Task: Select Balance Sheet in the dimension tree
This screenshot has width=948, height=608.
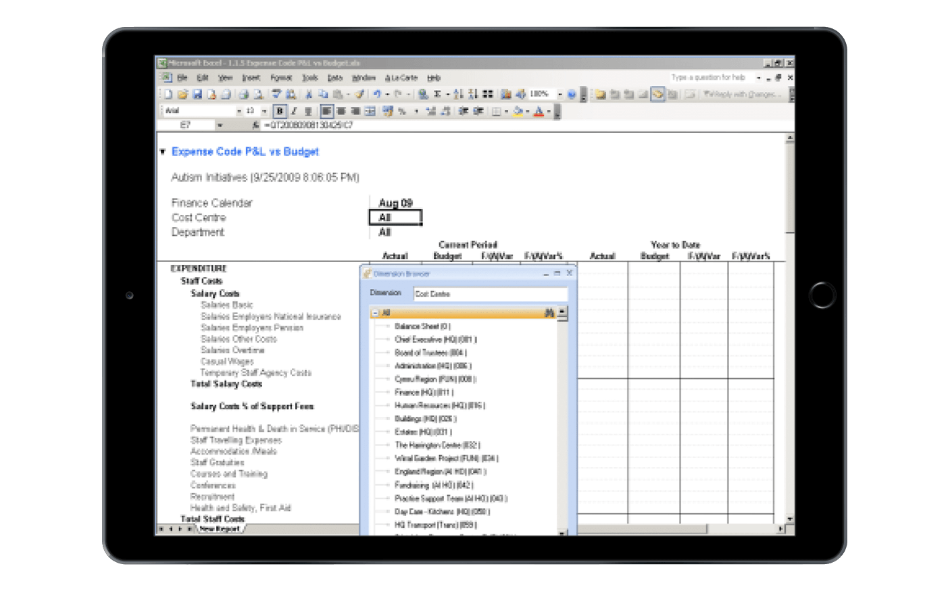Action: click(422, 326)
